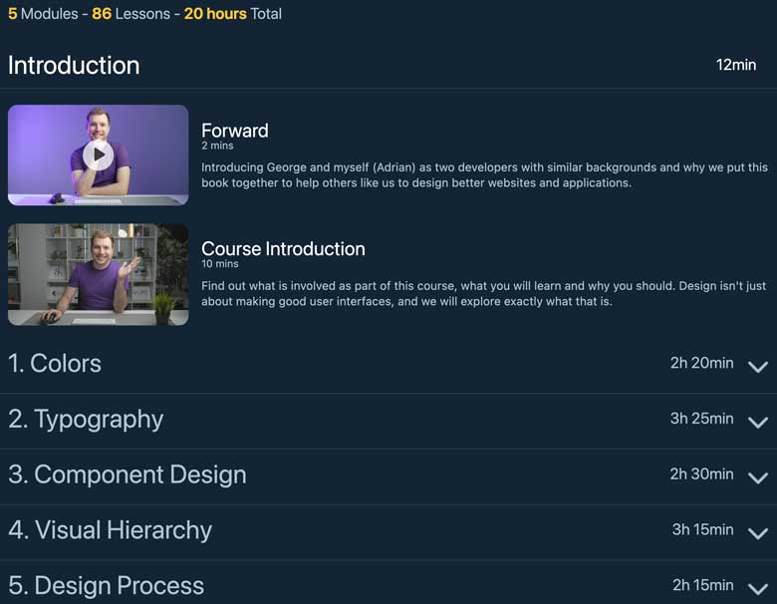Select the 3. Component Design heading

point(128,474)
